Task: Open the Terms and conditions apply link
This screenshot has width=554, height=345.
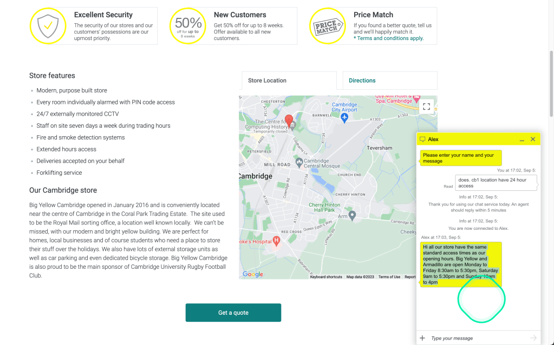Action: click(x=390, y=38)
